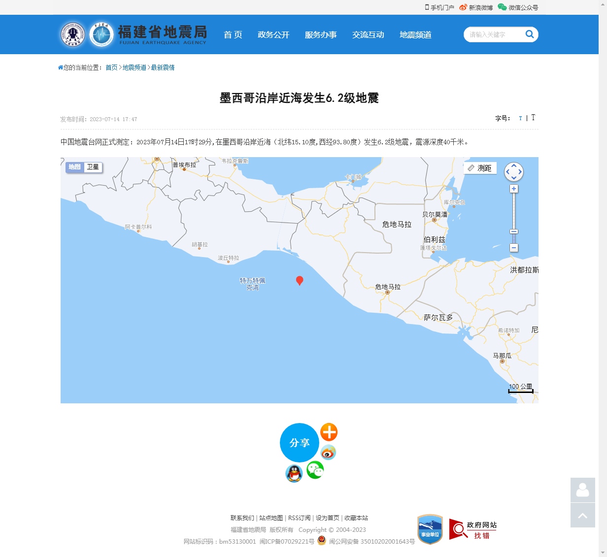Open the user profile floating icon
The height and width of the screenshot is (557, 607).
582,490
